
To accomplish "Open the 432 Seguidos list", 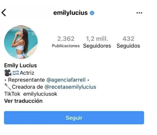I will (128, 42).
